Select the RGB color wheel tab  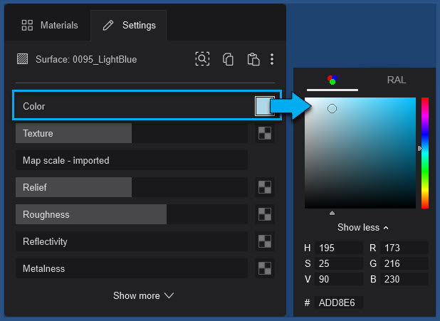point(332,80)
